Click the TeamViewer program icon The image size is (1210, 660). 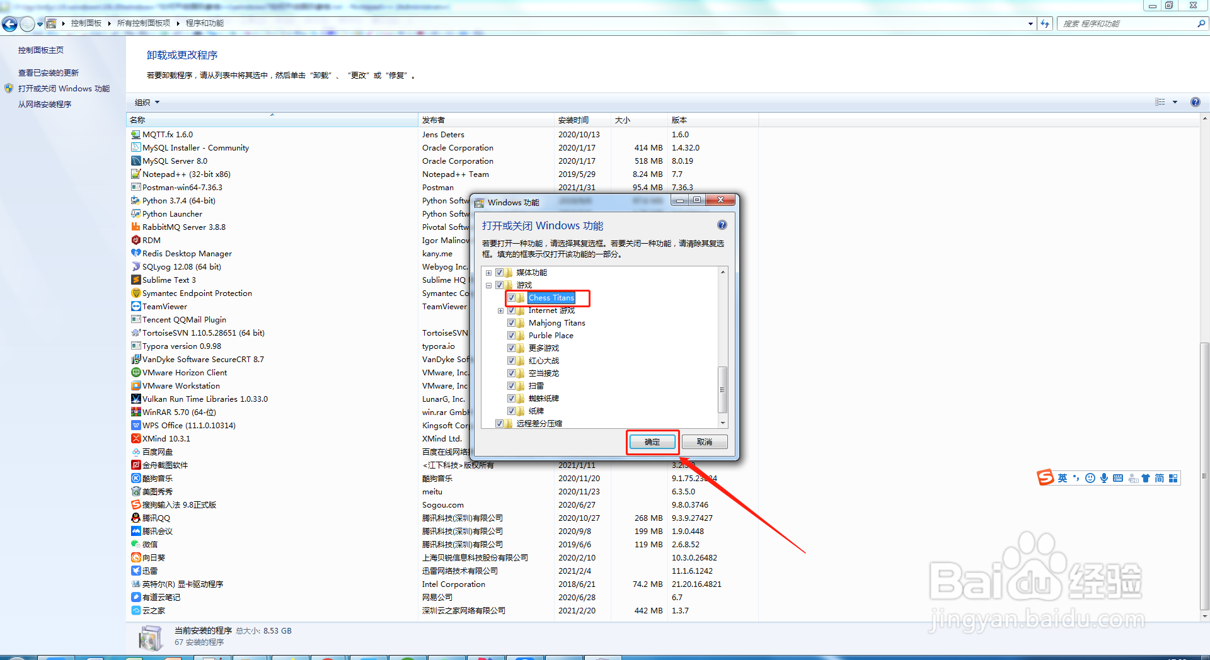point(135,306)
